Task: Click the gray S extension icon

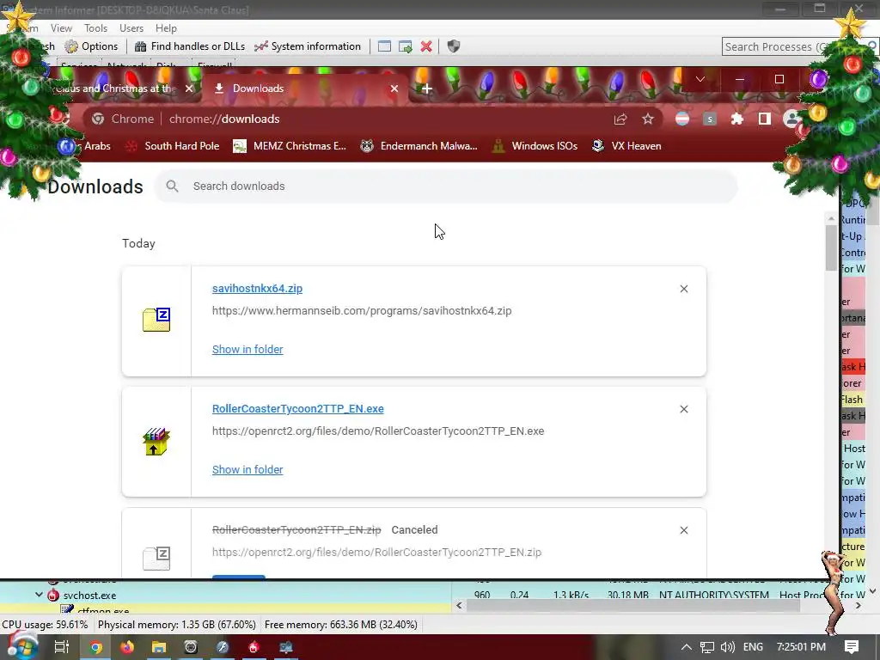Action: point(710,119)
